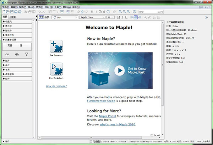Expand right panel with double chevron
This screenshot has width=213, height=145.
(x=207, y=17)
